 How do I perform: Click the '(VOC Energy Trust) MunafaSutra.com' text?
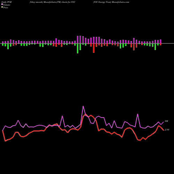coord(111,2)
